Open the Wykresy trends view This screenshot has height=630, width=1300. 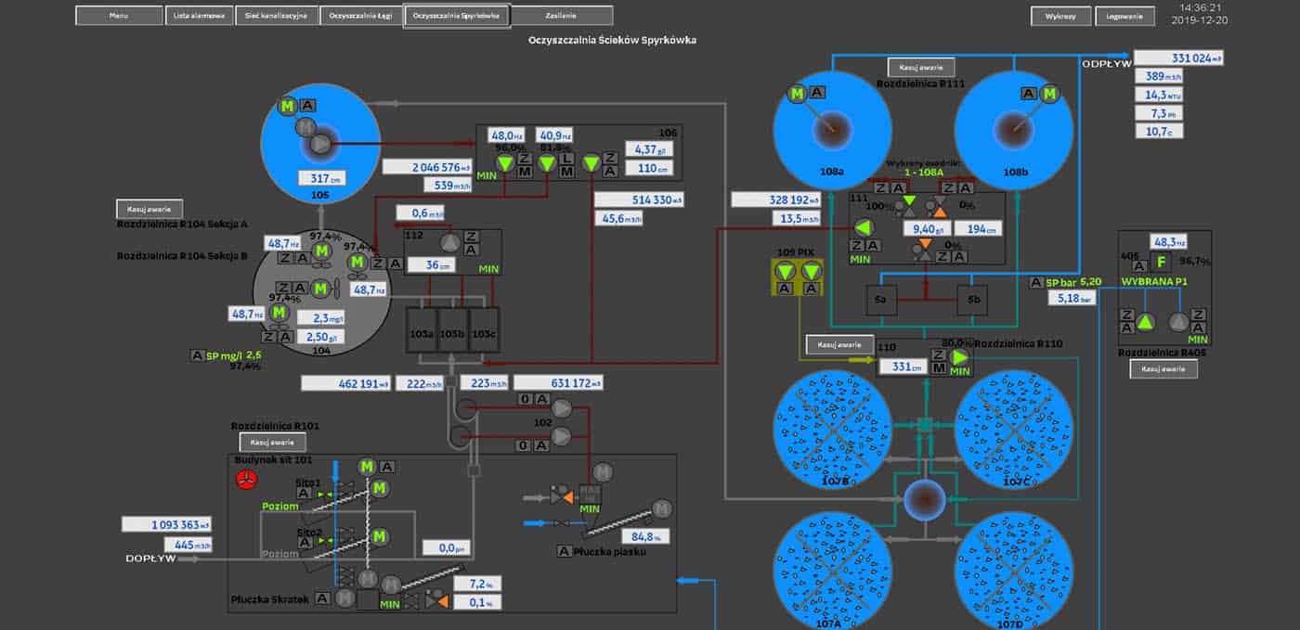(x=1059, y=16)
